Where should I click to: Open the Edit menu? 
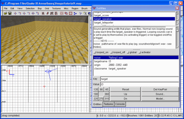[12, 8]
